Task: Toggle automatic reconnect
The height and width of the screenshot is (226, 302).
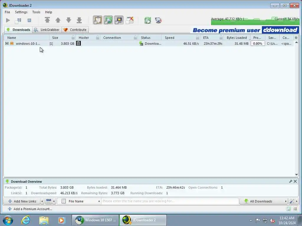Action: pos(108,20)
